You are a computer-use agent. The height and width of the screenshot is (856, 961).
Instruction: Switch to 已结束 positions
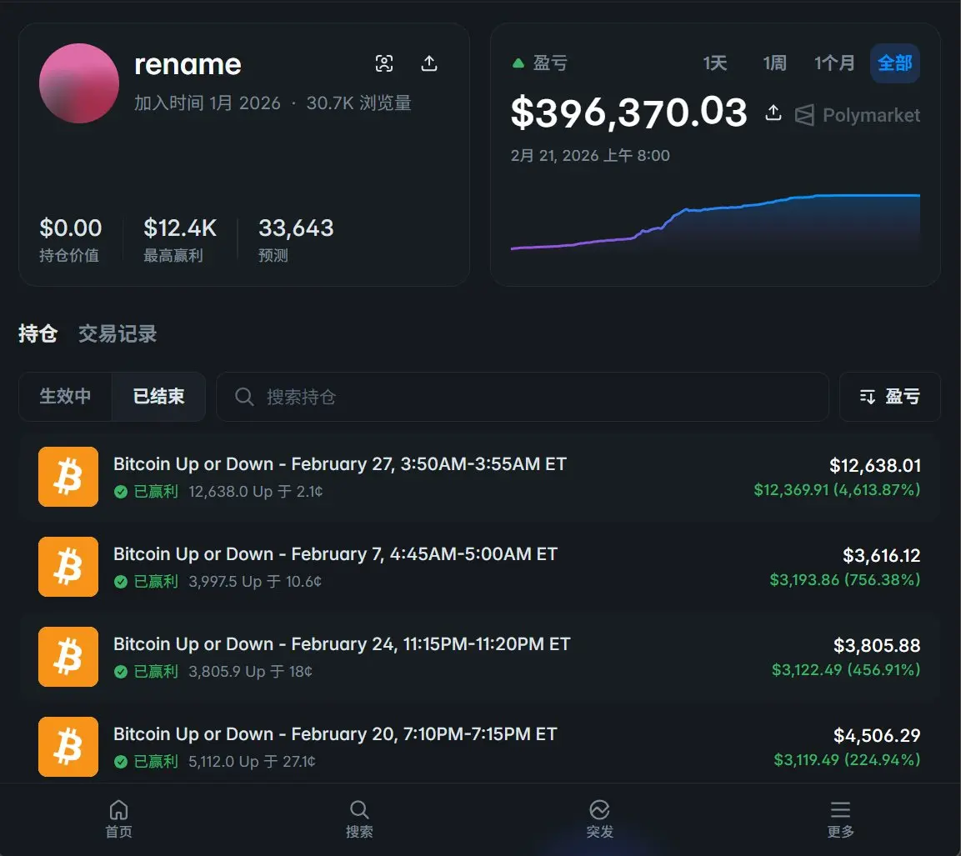158,397
